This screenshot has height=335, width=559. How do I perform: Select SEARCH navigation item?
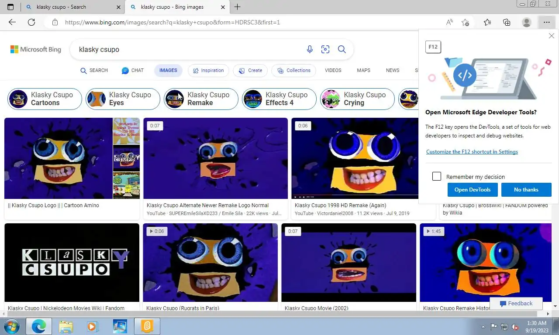coord(94,70)
